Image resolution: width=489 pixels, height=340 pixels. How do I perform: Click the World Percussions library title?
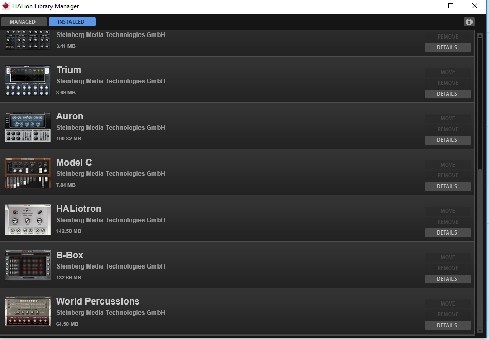pyautogui.click(x=98, y=301)
